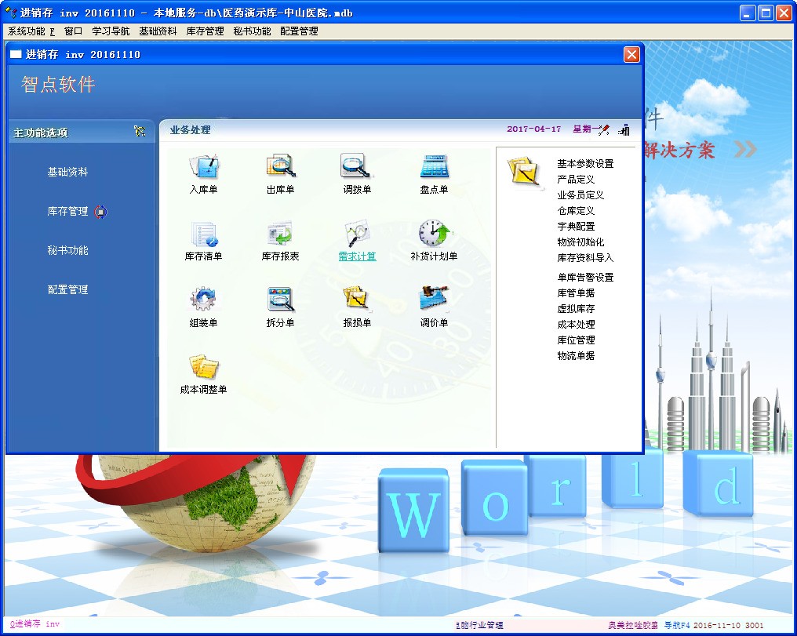Open the 需求计算 link
The height and width of the screenshot is (636, 797).
coord(357,256)
